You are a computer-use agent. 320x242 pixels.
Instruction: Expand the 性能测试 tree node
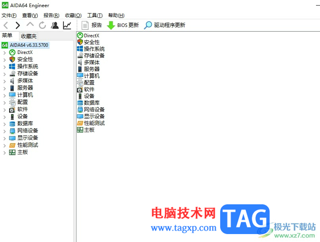pos(4,146)
